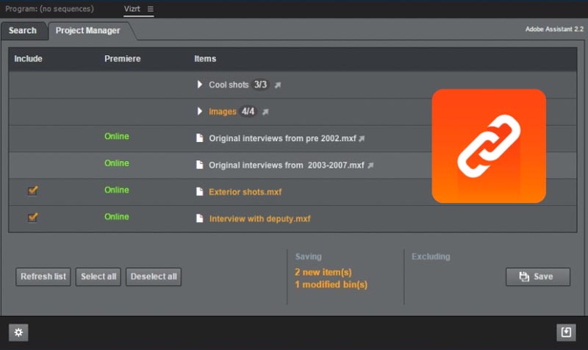Select the Vizrt panel tab
588x350 pixels.
point(132,9)
